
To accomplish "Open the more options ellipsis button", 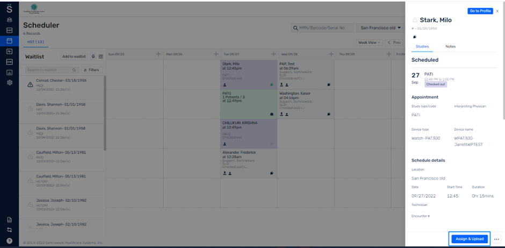I will click(496, 239).
